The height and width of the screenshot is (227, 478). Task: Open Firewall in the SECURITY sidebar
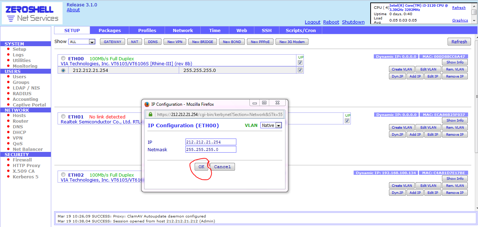coord(22,160)
